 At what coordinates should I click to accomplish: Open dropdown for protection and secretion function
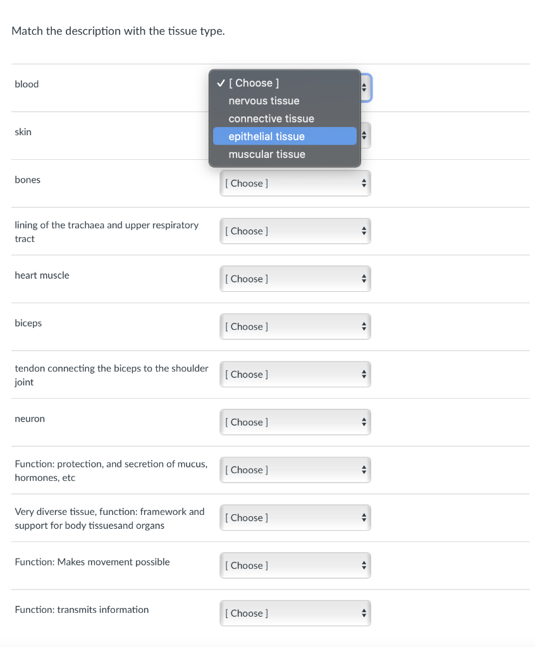tap(295, 470)
